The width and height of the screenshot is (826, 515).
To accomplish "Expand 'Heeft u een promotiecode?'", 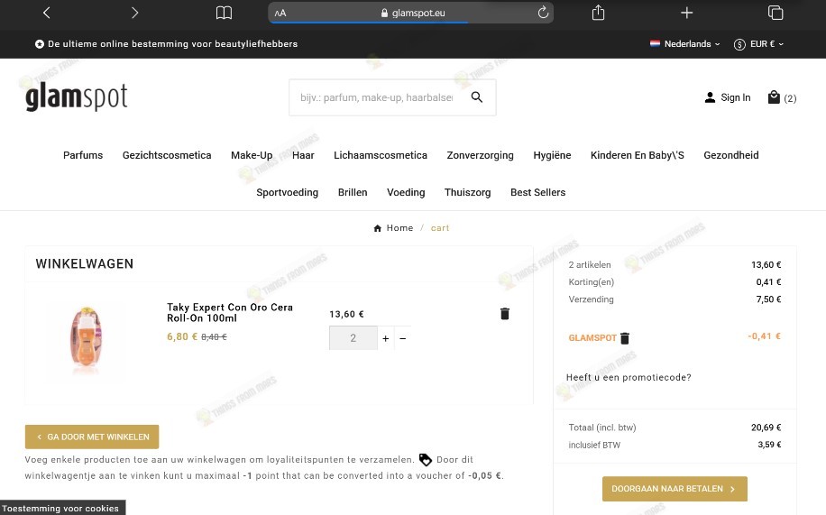I will pos(629,377).
